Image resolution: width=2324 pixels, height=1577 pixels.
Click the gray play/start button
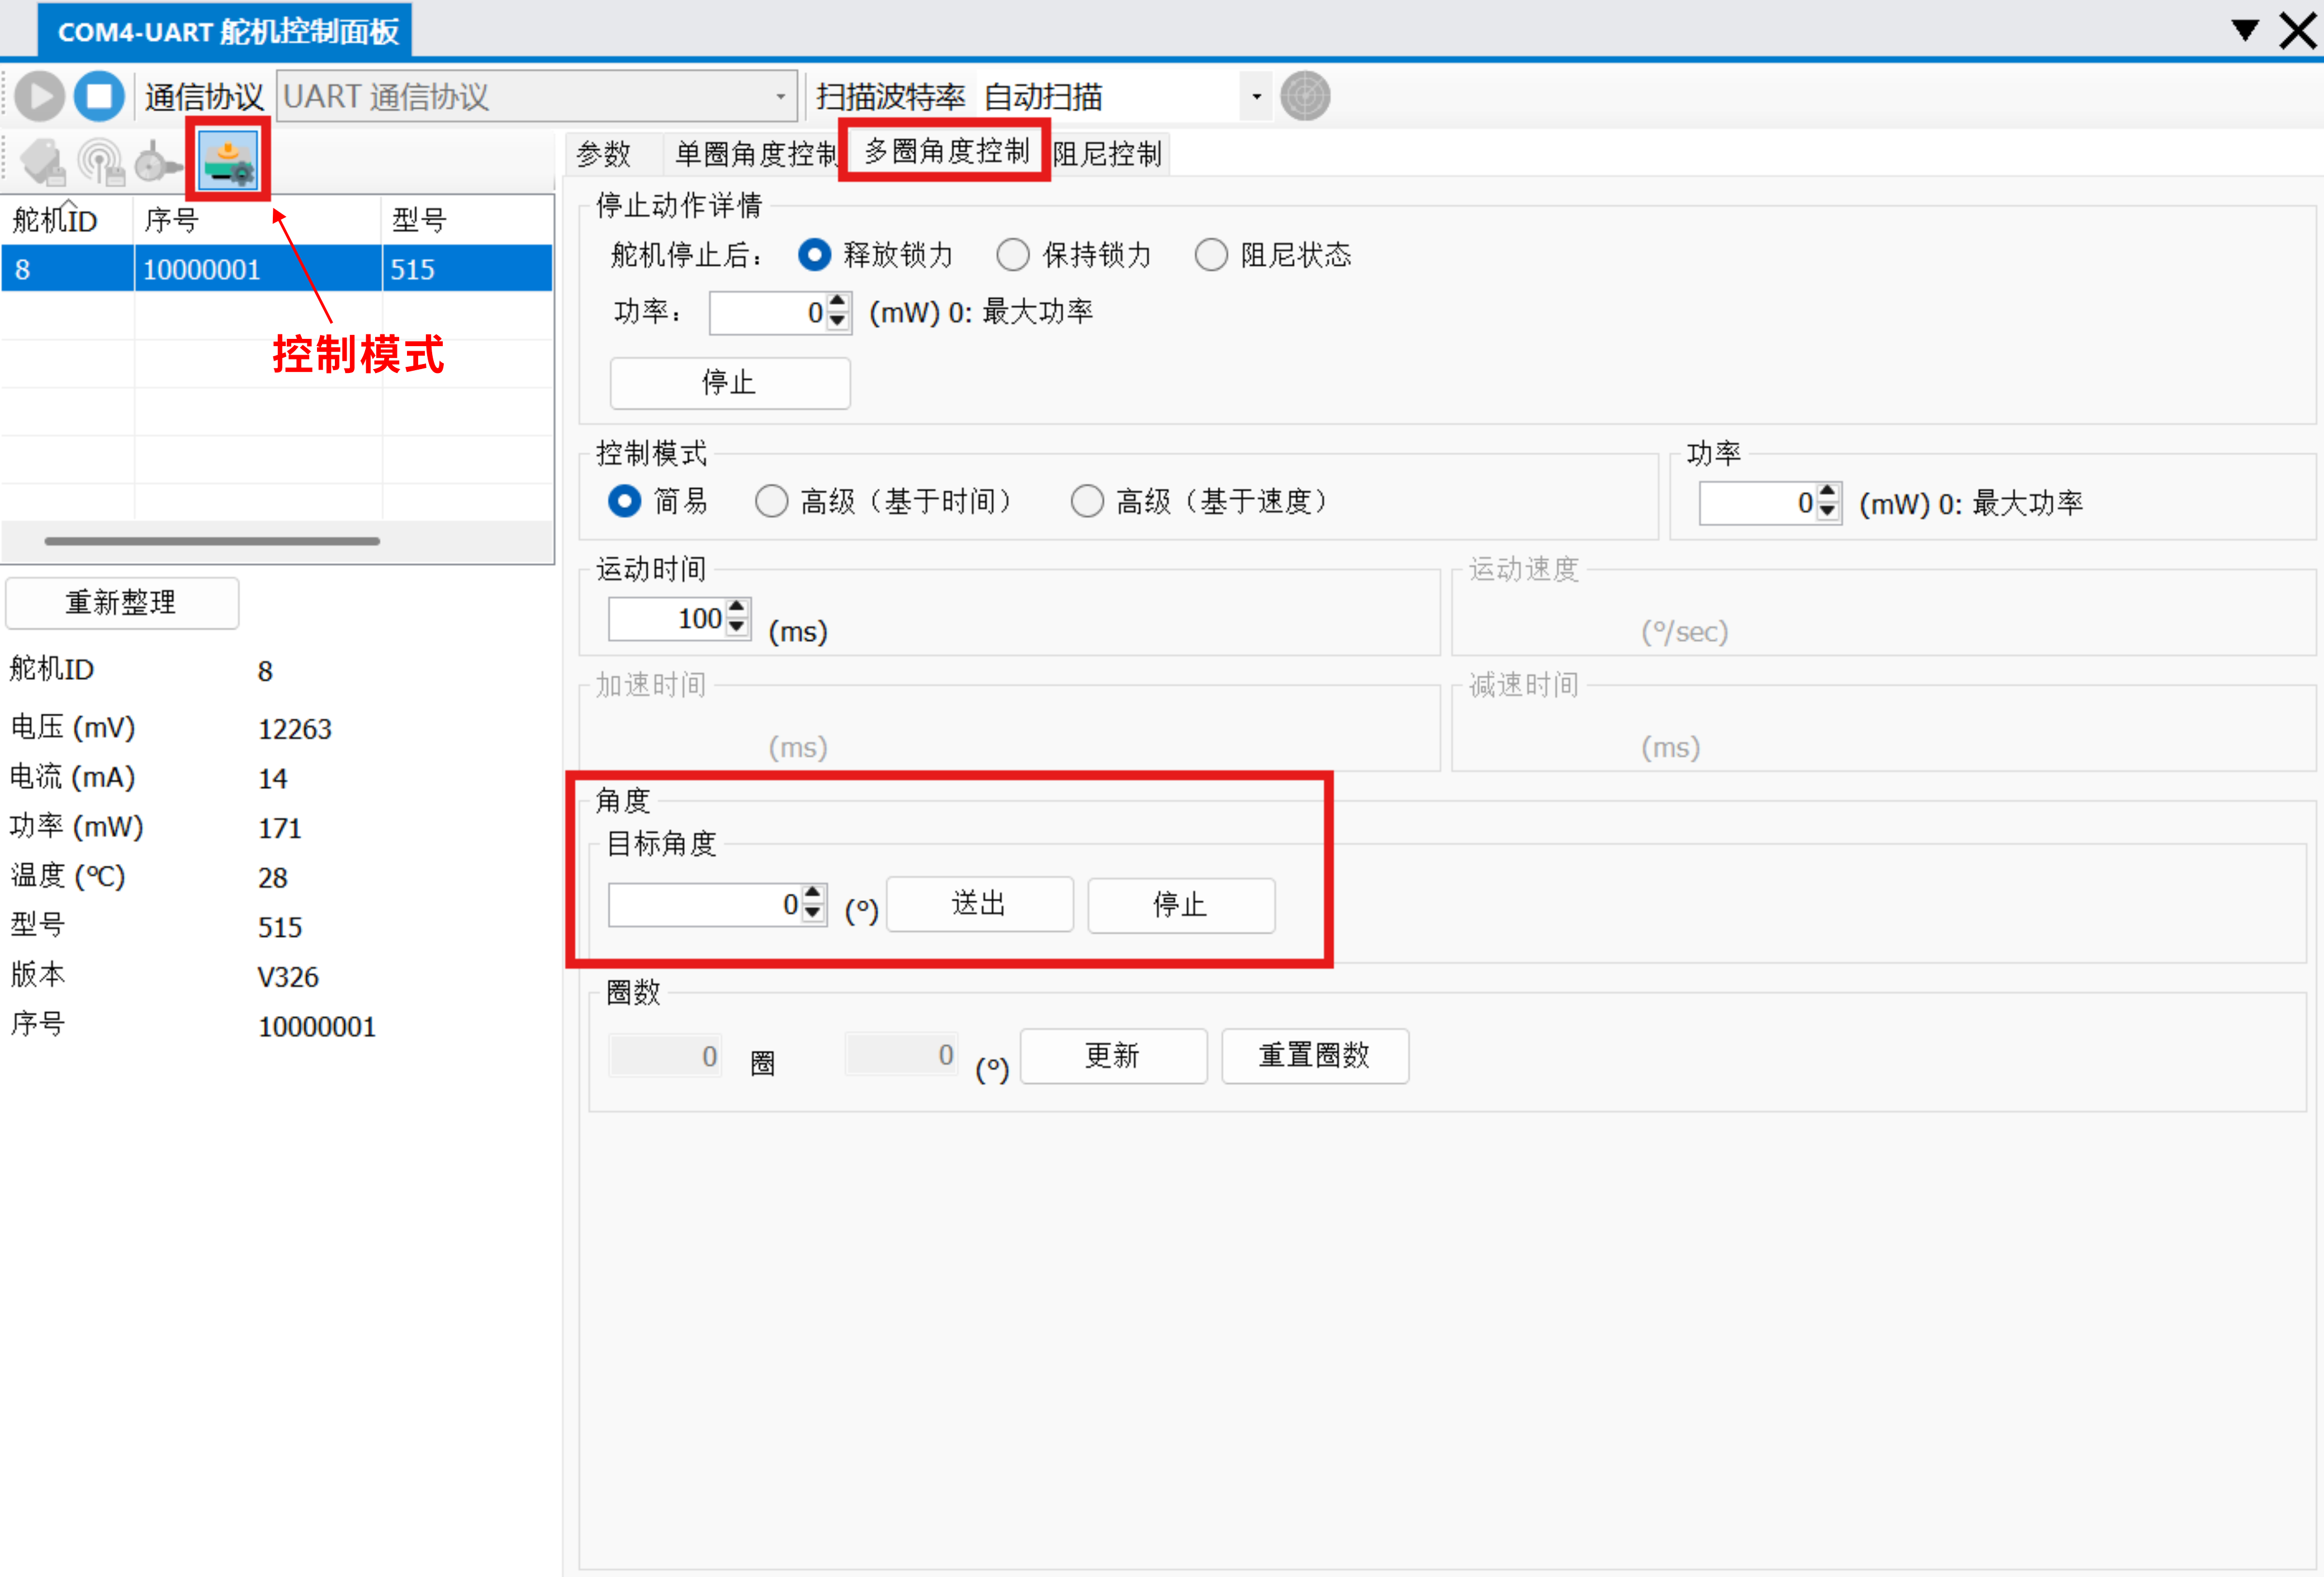coord(40,97)
